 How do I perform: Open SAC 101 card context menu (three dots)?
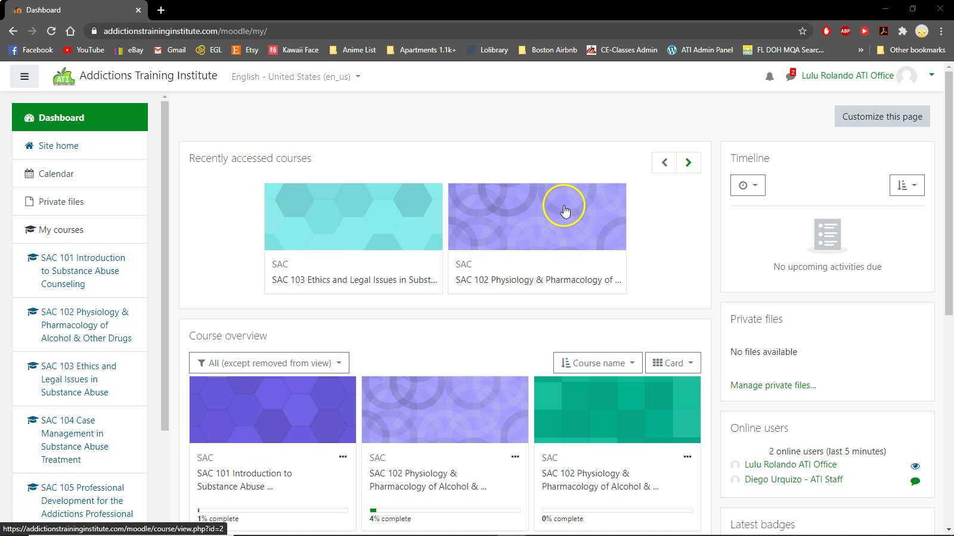tap(343, 456)
